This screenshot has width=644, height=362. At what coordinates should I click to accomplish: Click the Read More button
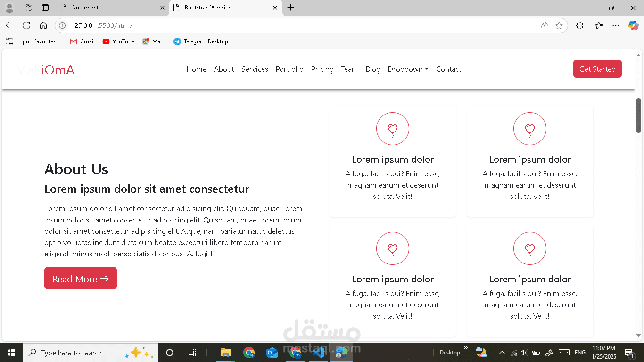(81, 279)
